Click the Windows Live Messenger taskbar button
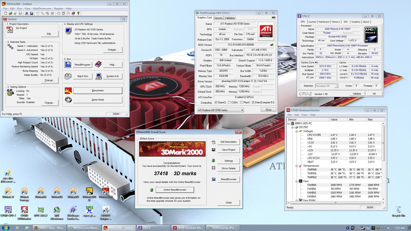Image resolution: width=411 pixels, height=231 pixels. coord(84,228)
